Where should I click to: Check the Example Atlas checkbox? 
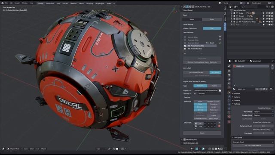(x=185, y=40)
